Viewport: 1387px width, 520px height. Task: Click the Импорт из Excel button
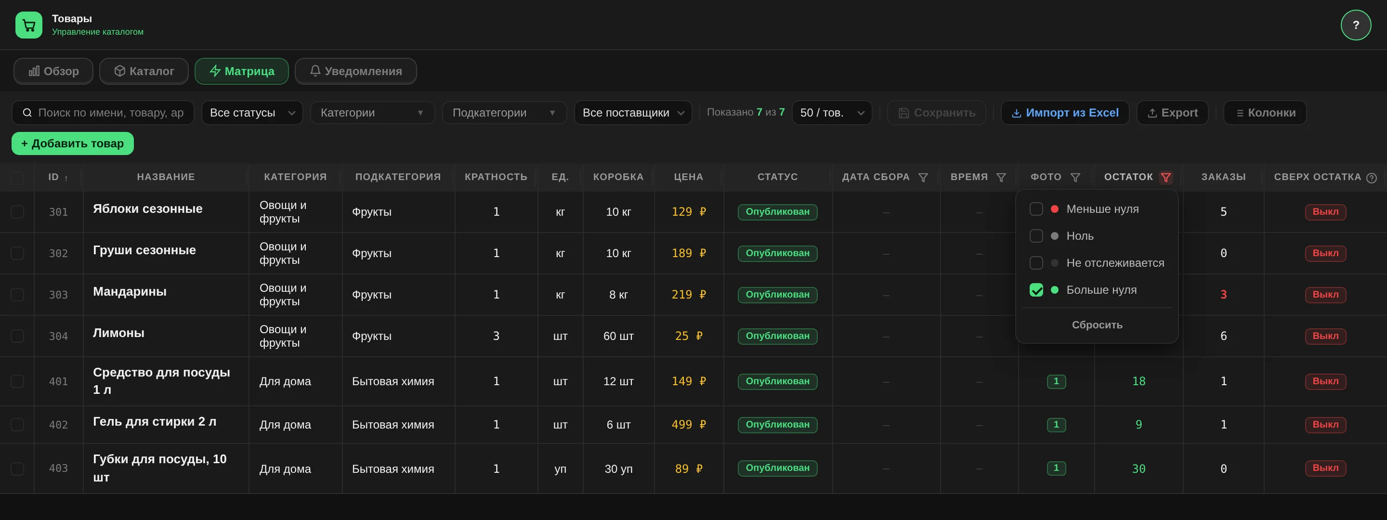(1065, 113)
